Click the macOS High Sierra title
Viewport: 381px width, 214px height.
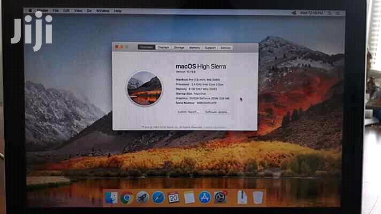coord(201,66)
